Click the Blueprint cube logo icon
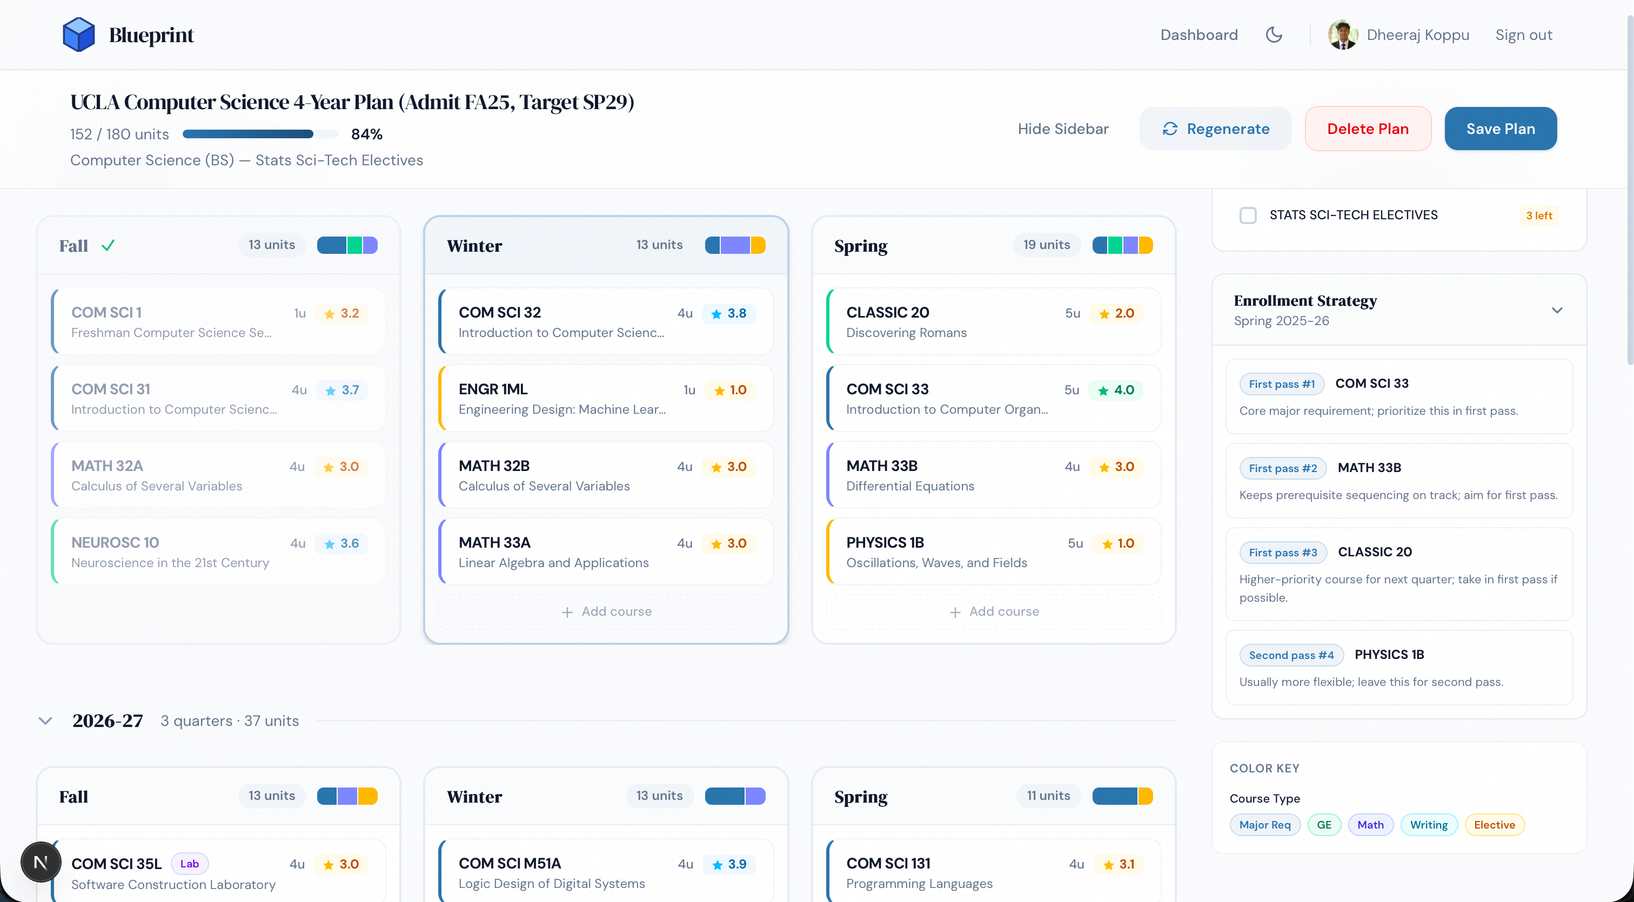Viewport: 1634px width, 902px height. (79, 35)
